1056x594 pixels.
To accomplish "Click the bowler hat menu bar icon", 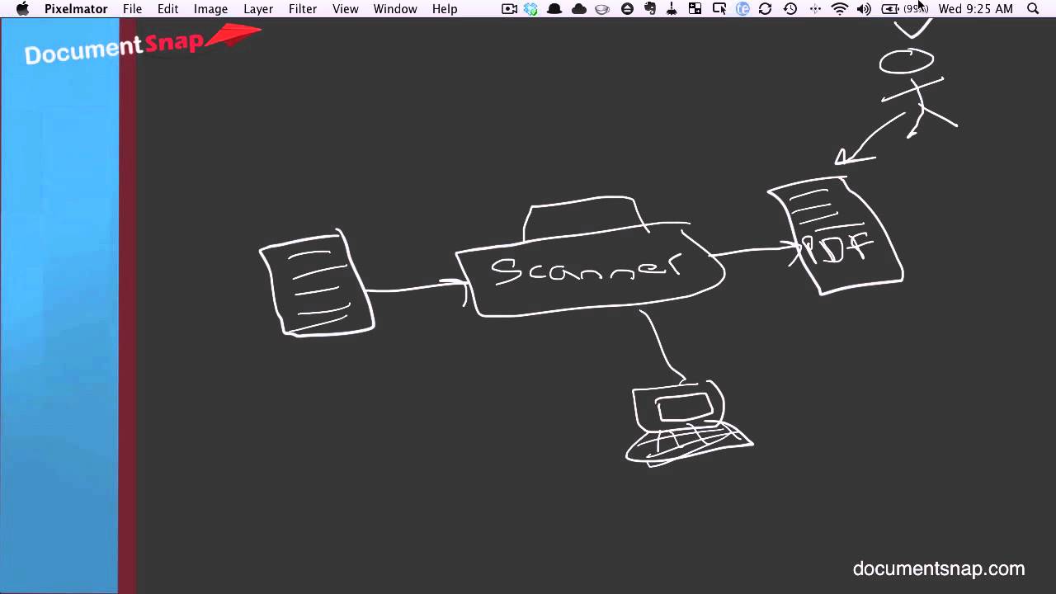I will 555,9.
